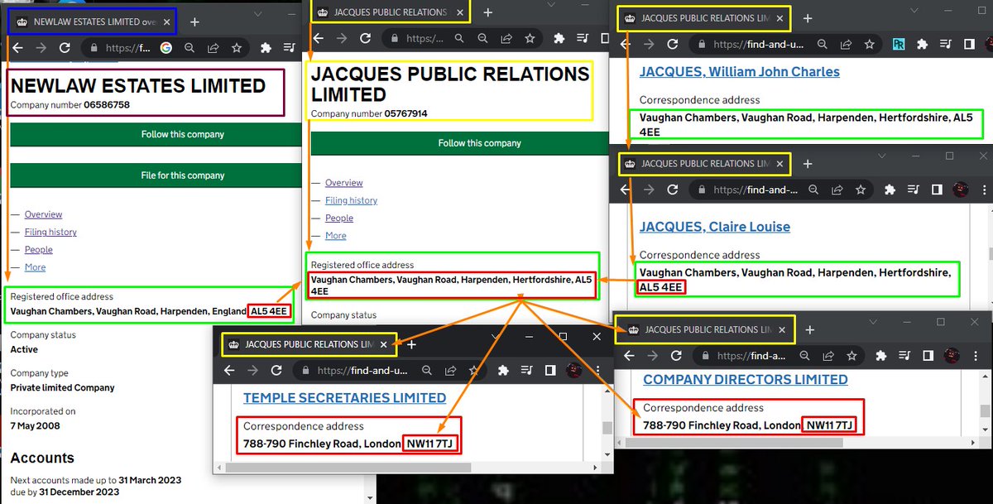The height and width of the screenshot is (504, 993).
Task: Open Extensions in the Temple Secretaries window
Action: (x=504, y=371)
